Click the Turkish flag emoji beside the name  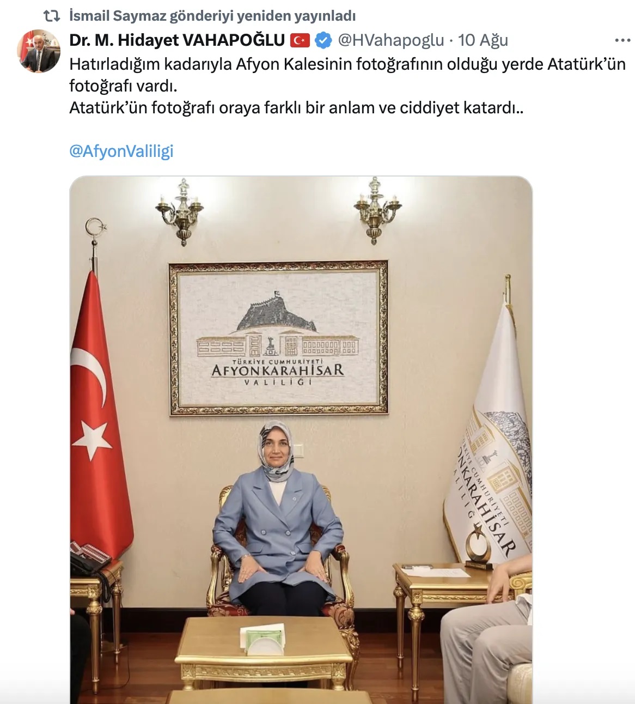300,40
